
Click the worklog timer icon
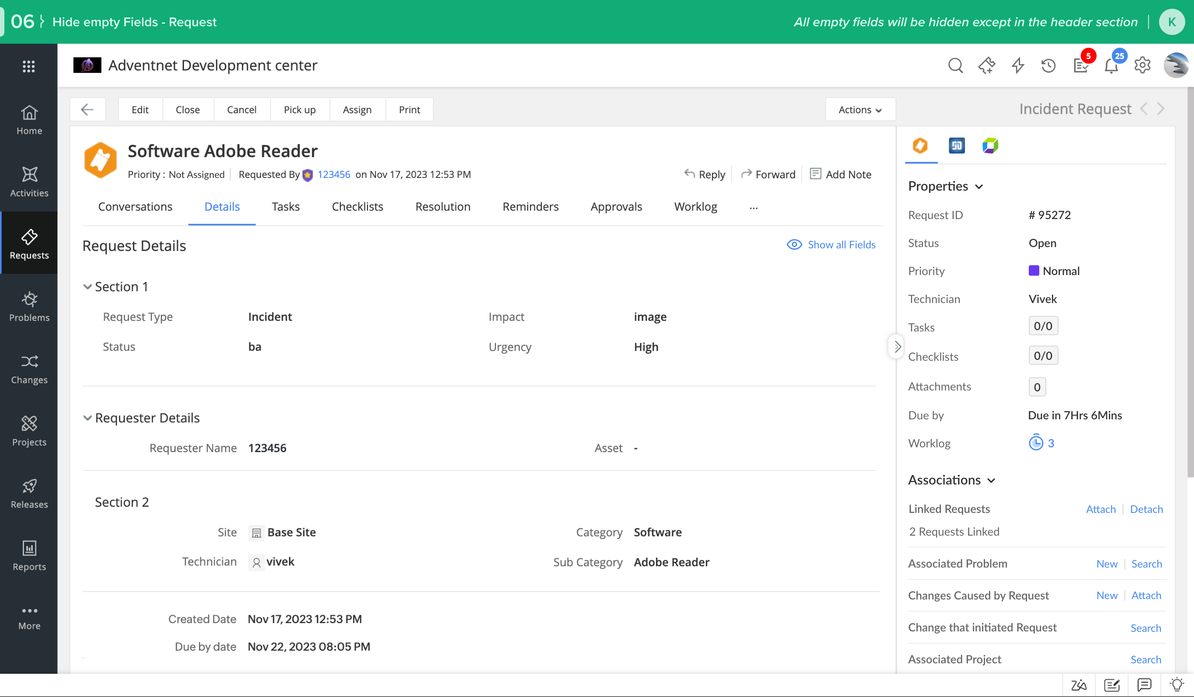pyautogui.click(x=1036, y=443)
